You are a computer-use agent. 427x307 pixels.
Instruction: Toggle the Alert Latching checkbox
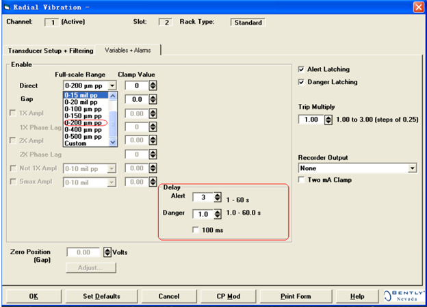301,70
